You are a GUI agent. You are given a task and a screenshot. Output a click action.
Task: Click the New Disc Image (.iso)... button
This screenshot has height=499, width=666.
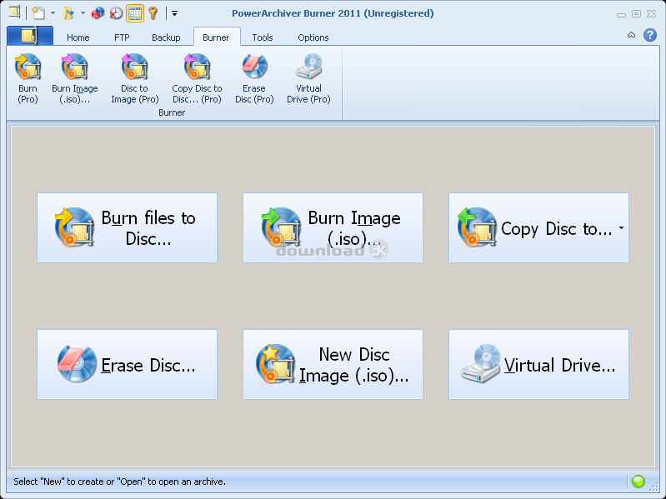(333, 365)
